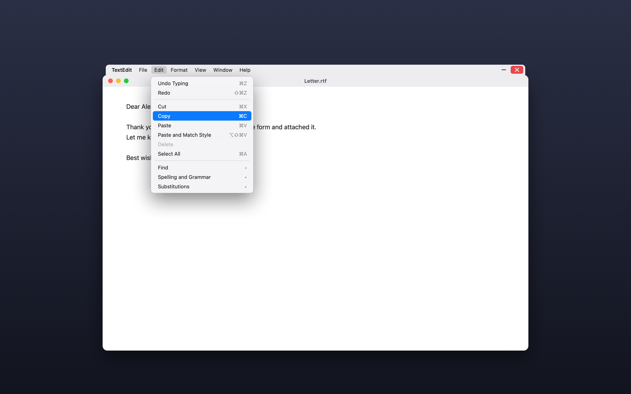Open the Help menu
The image size is (631, 394).
click(x=245, y=70)
